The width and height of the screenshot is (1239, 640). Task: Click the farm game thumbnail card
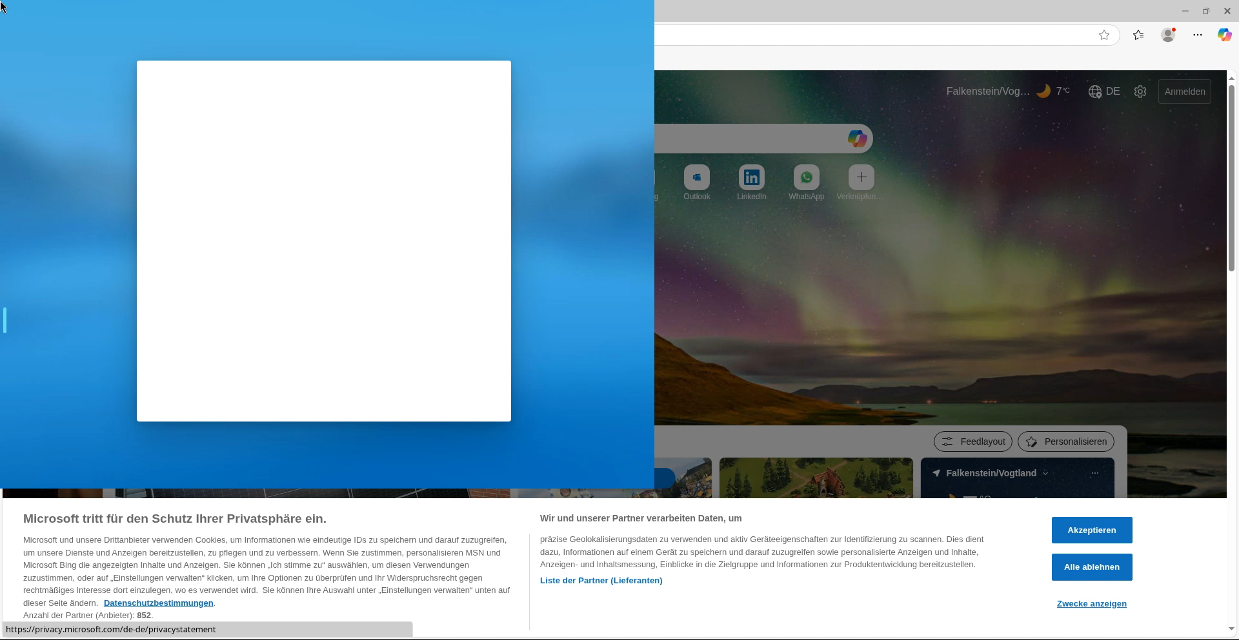coord(816,478)
